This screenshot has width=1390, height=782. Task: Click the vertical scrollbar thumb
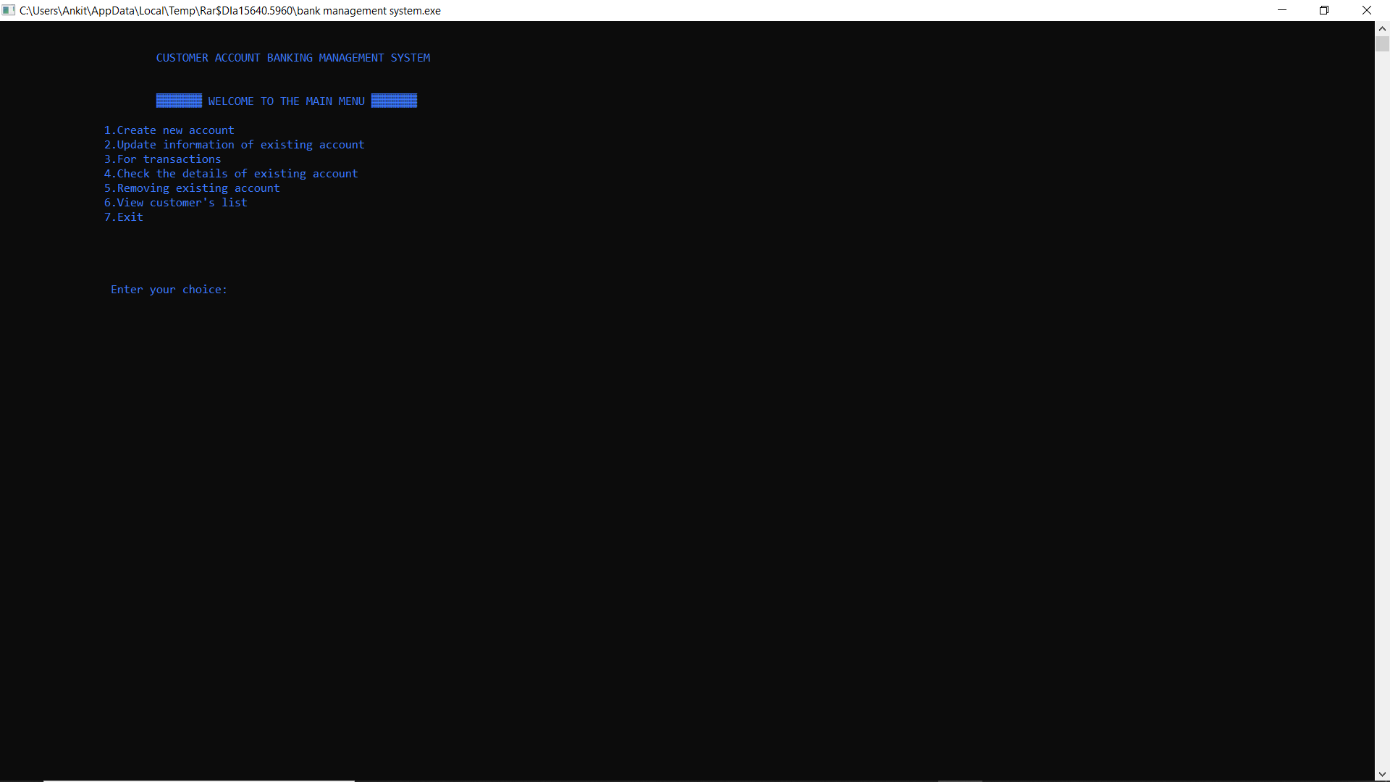pos(1382,44)
